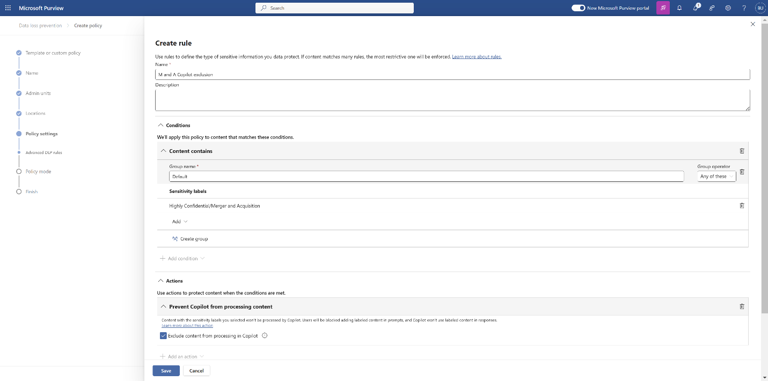Click the notifications bell icon
Viewport: 768px width, 381px height.
(x=679, y=8)
